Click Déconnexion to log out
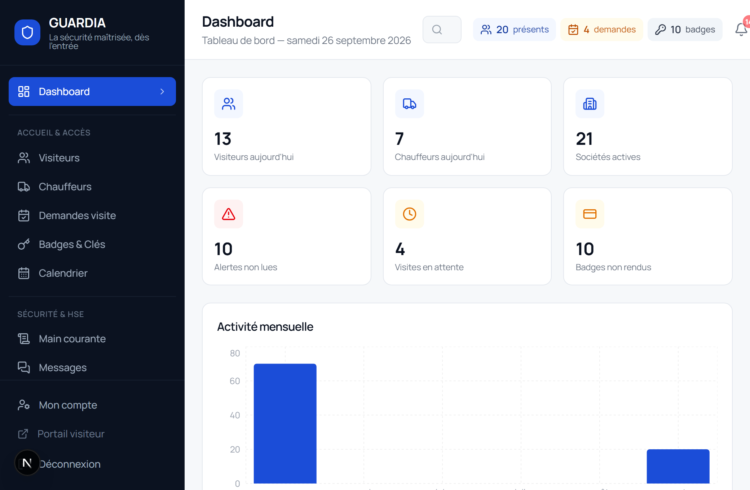Screen dimensions: 750x490 (x=70, y=464)
